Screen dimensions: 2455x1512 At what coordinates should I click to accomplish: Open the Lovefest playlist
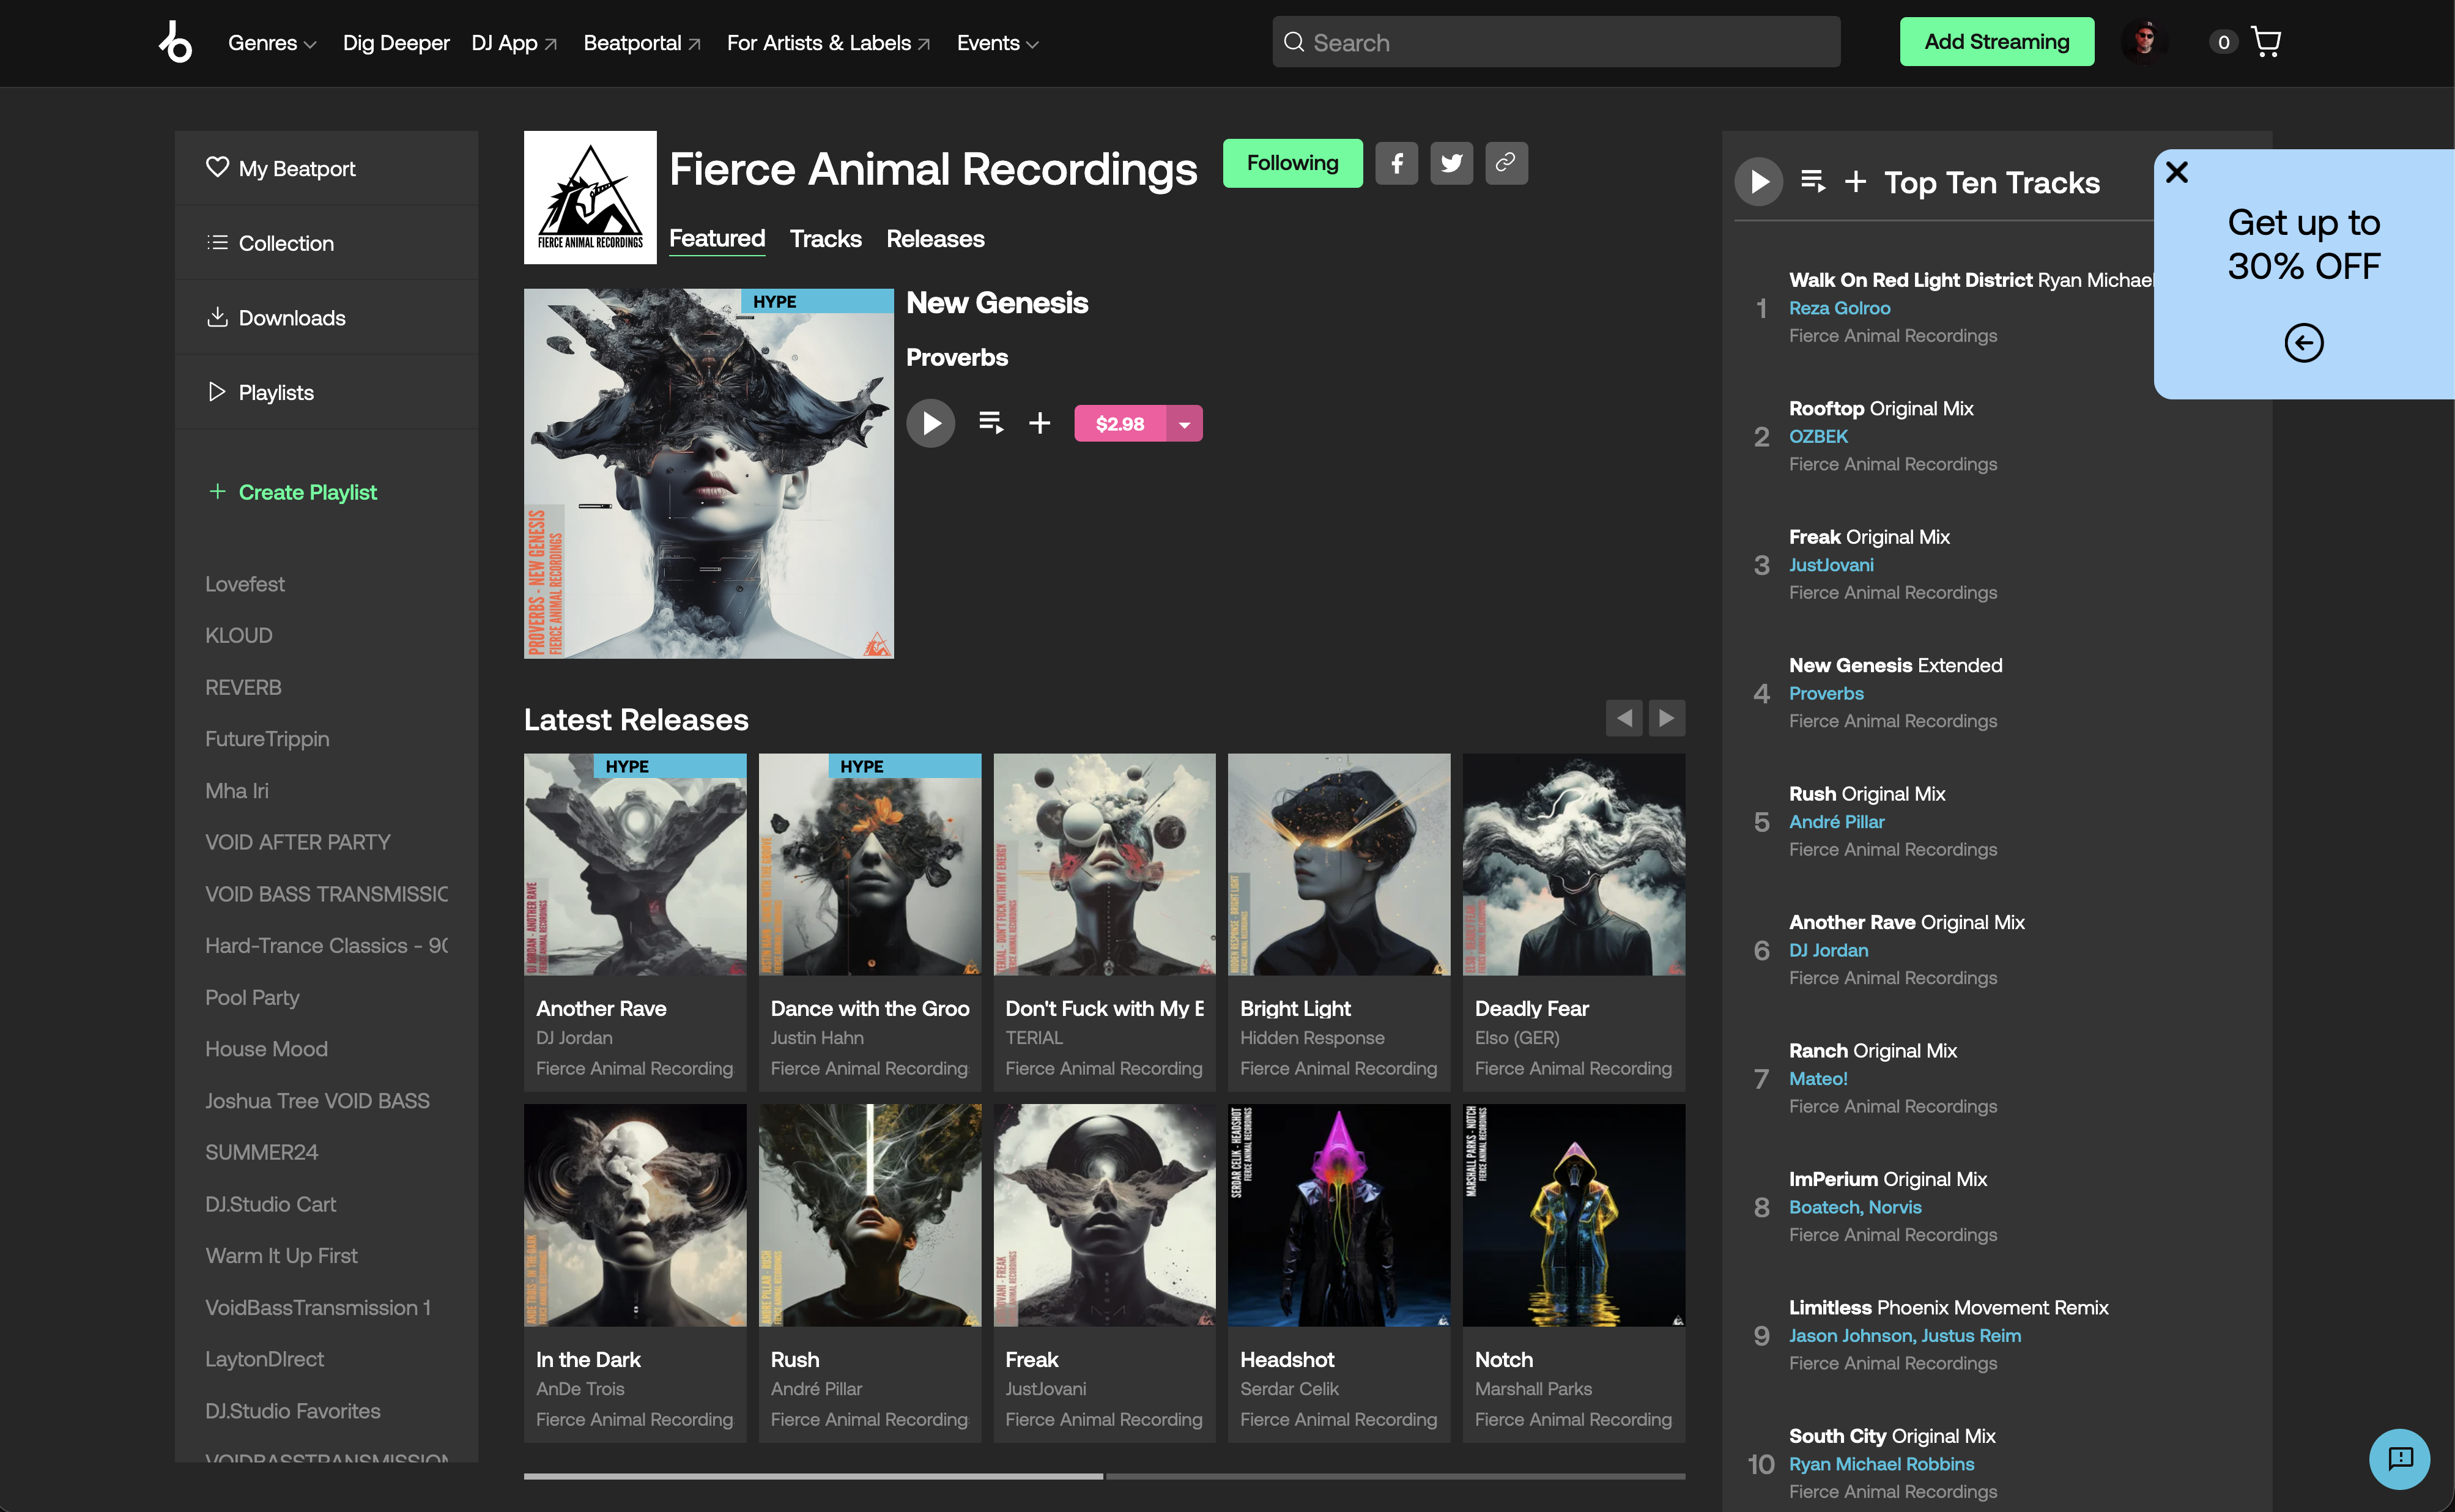coord(244,584)
